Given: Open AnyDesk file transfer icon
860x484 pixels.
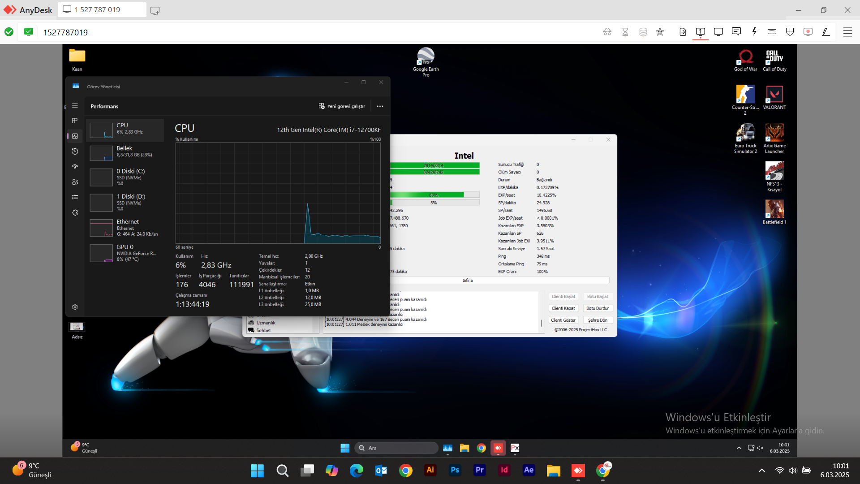Looking at the screenshot, I should (x=683, y=32).
